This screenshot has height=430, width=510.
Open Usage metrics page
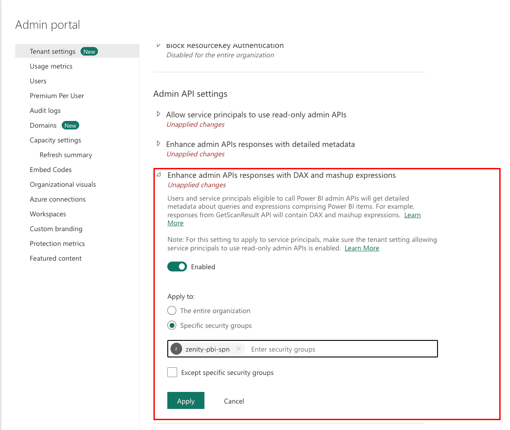(x=51, y=66)
